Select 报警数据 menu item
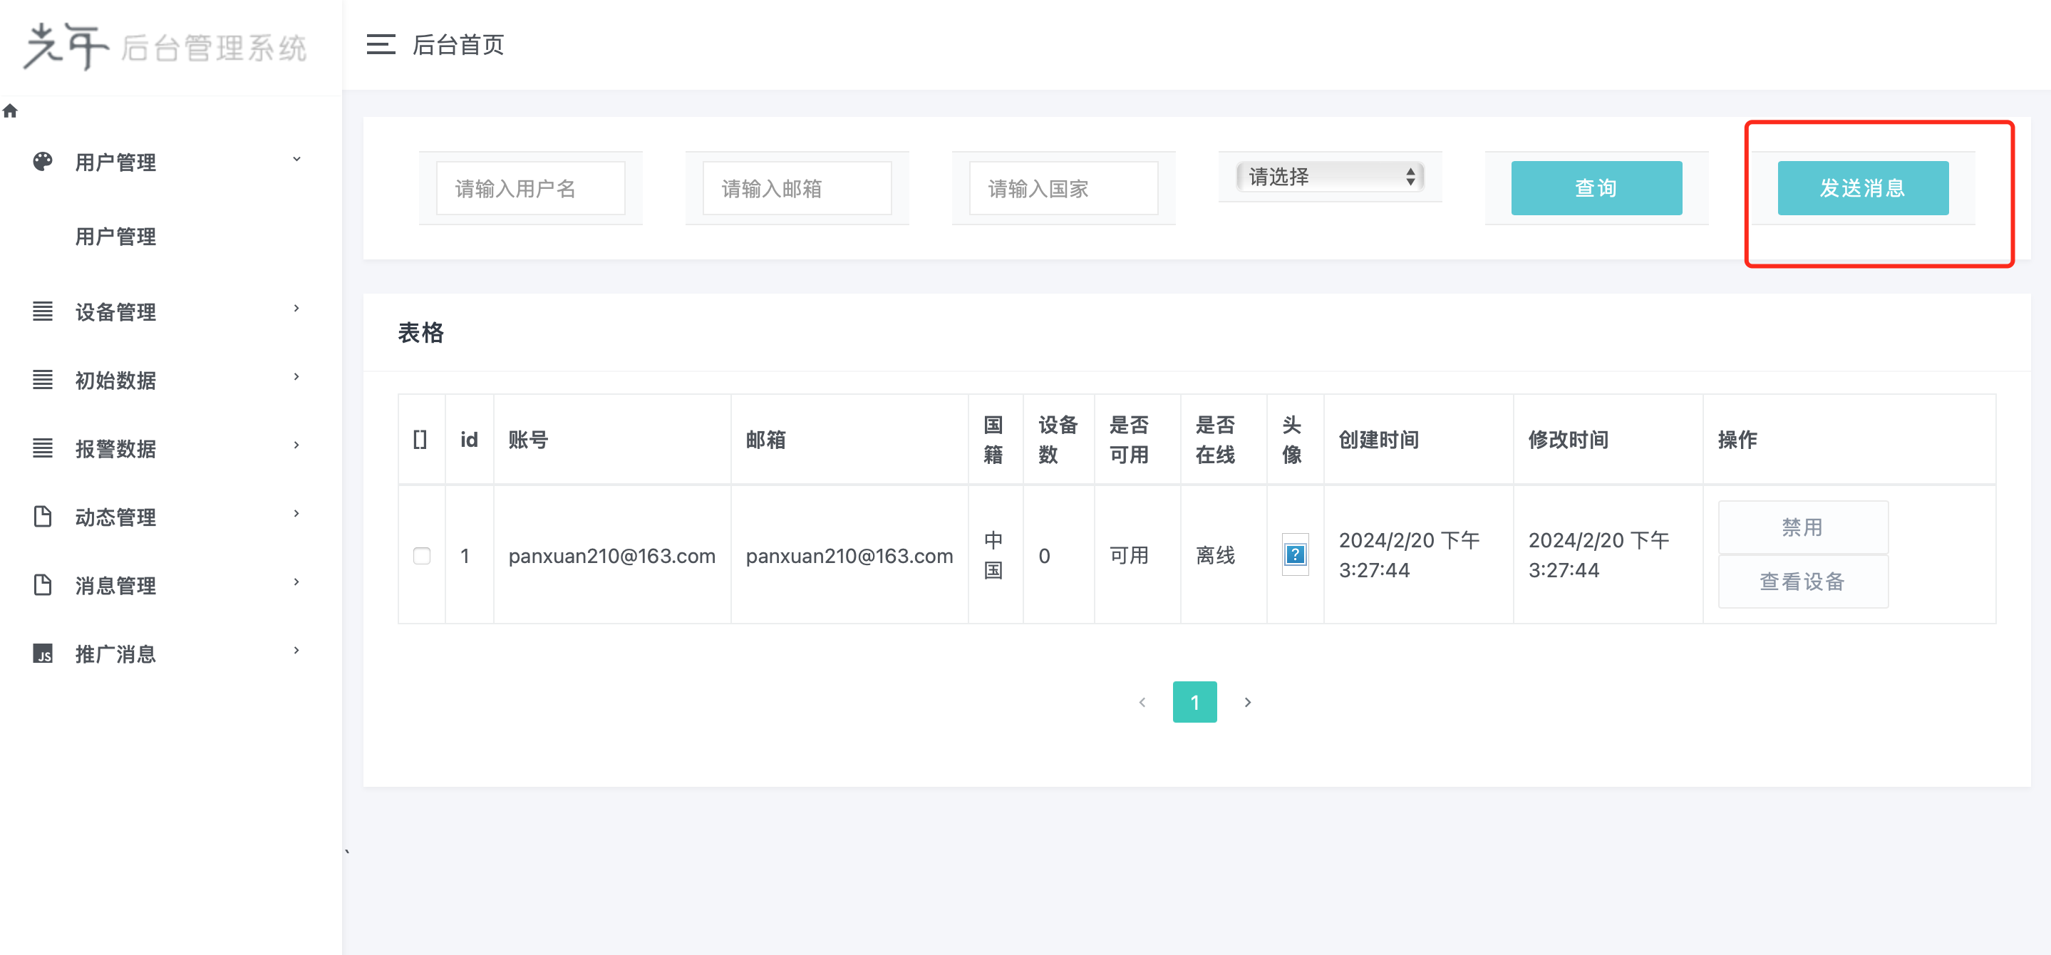This screenshot has height=955, width=2051. (x=115, y=449)
